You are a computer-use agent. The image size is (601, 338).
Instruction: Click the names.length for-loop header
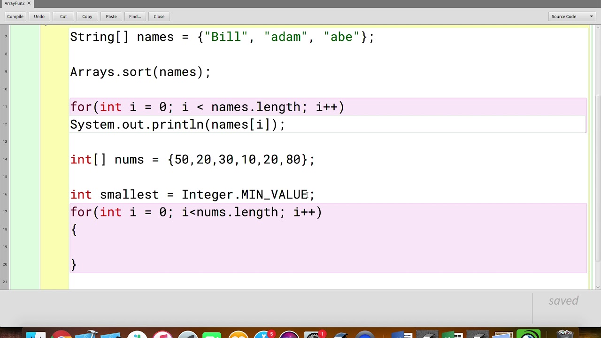(207, 107)
